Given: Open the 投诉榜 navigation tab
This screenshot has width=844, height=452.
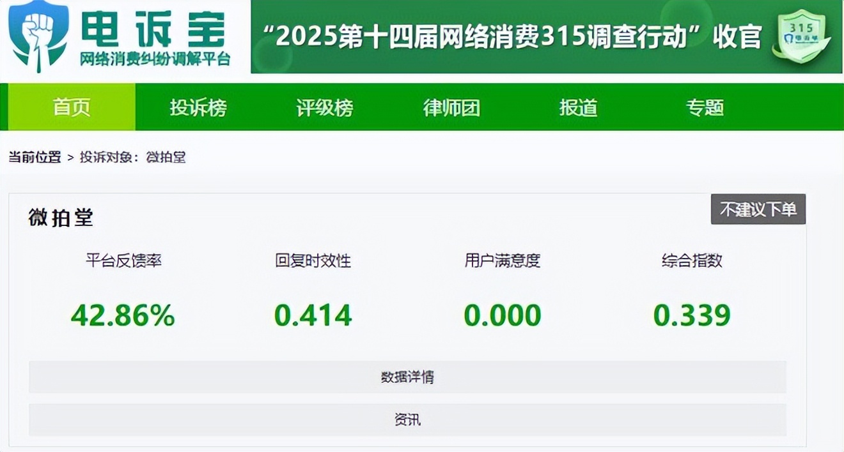Looking at the screenshot, I should coord(198,107).
